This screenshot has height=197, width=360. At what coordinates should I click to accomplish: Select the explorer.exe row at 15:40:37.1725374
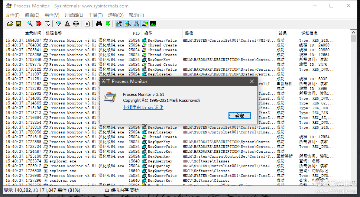point(170,161)
